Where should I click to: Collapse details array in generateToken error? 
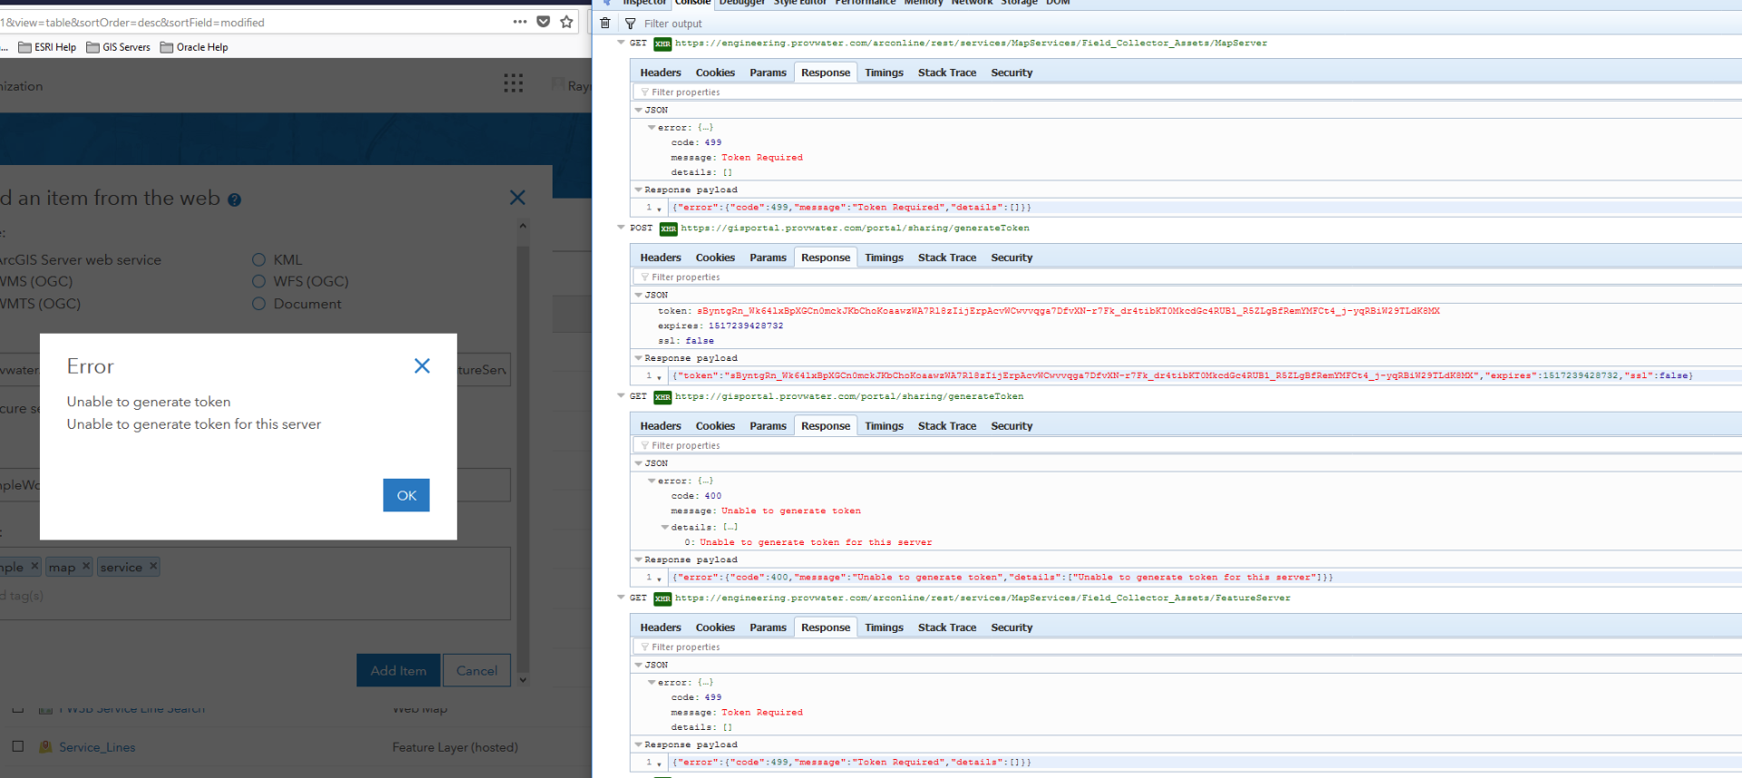664,527
